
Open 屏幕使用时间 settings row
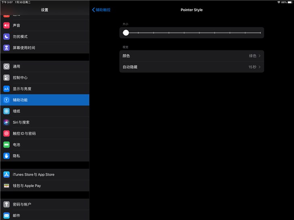point(44,48)
